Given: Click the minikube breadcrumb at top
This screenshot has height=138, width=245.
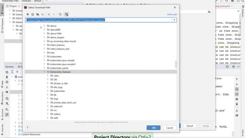Looking at the screenshot, I should (26, 1).
